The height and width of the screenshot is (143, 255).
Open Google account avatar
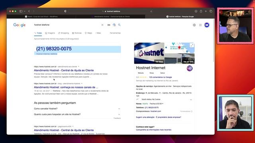point(207,25)
